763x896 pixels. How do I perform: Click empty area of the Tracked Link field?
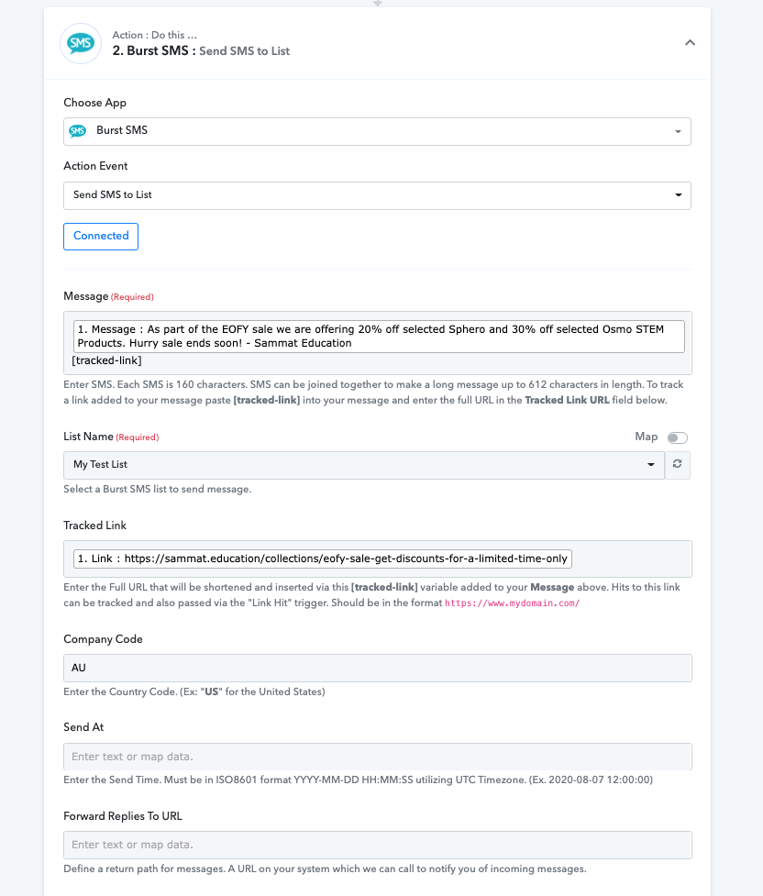pos(631,559)
